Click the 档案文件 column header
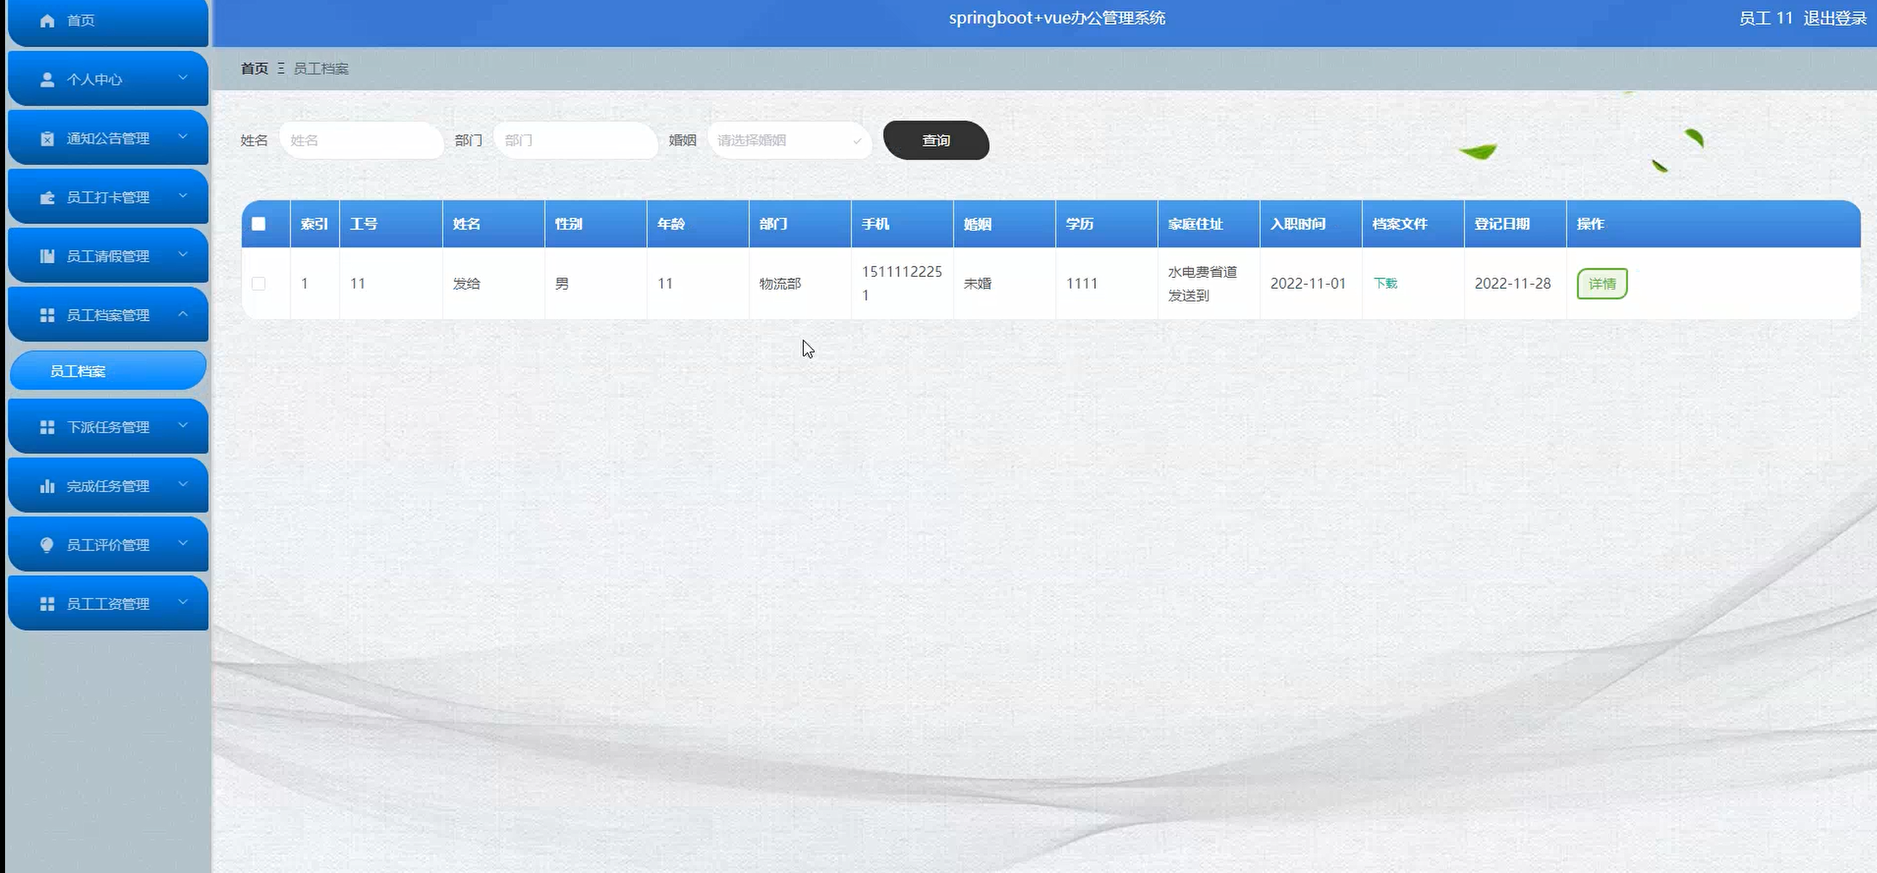The image size is (1877, 873). click(1413, 224)
